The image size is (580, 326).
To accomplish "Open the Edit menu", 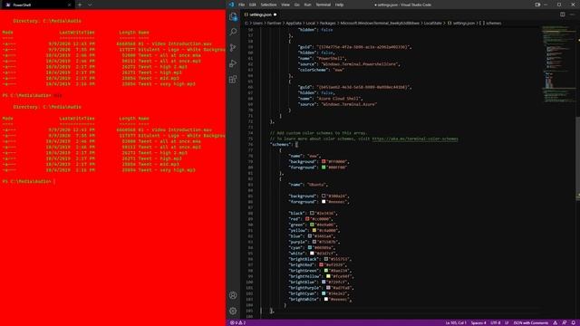I will pyautogui.click(x=253, y=5).
